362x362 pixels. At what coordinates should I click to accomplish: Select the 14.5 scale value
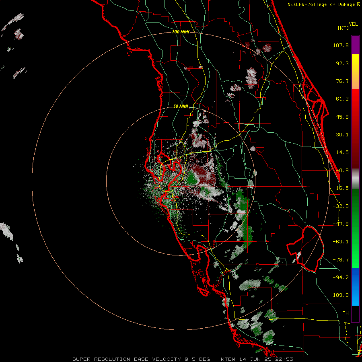tap(342, 152)
